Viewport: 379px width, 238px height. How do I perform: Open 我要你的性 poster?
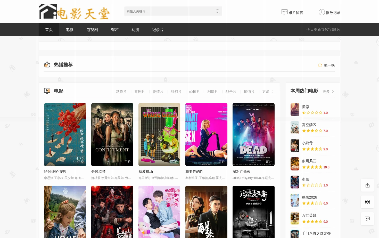206,135
